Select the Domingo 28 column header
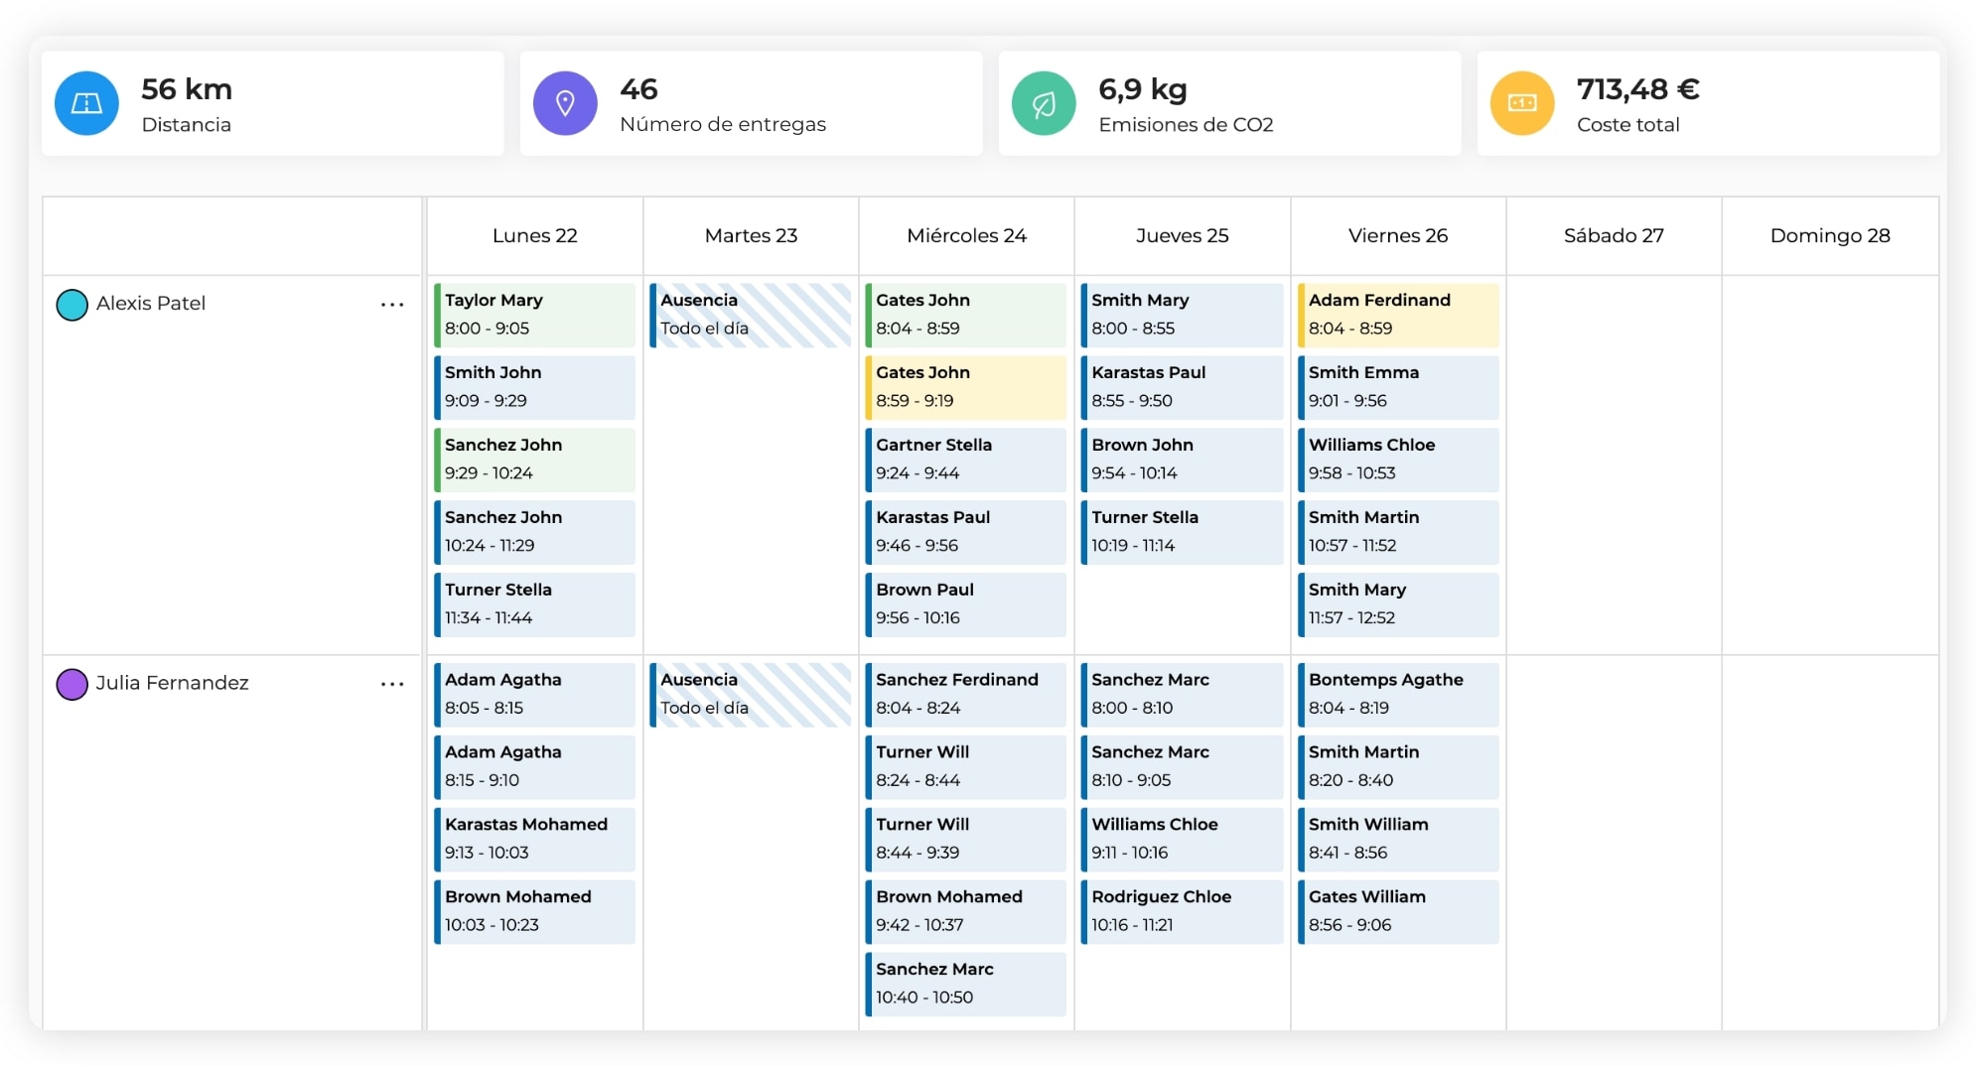Viewport: 1976px width, 1066px height. point(1829,236)
